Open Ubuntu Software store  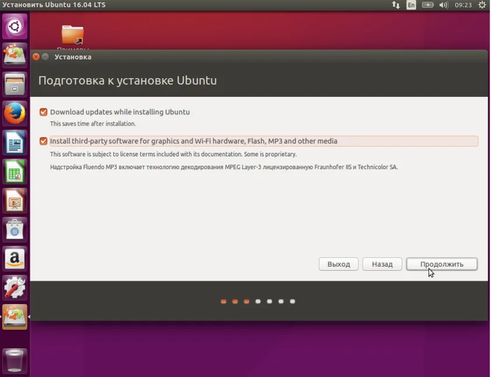pos(15,229)
